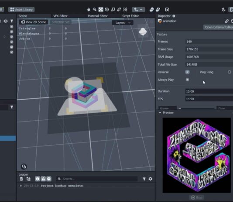
Task: Open the cloud with box icon
Action: coord(151,10)
